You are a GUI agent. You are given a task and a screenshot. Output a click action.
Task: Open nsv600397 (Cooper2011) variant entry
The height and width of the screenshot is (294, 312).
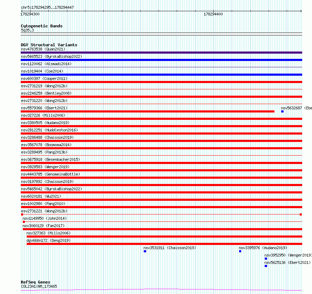pos(44,78)
